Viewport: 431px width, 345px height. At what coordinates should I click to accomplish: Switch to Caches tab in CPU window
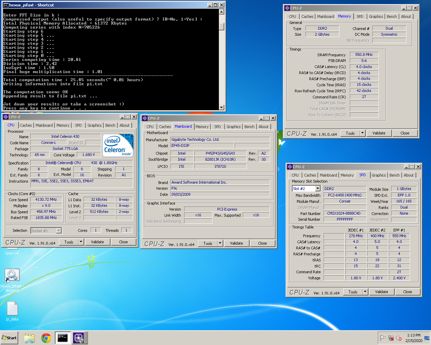(x=26, y=125)
